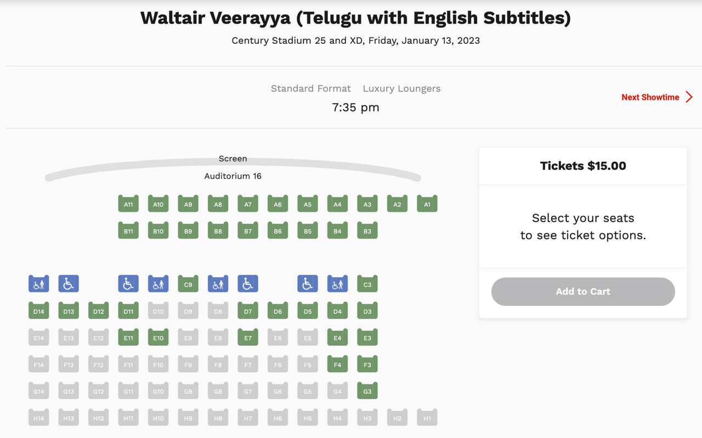Image resolution: width=702 pixels, height=438 pixels.
Task: Choose front row seat A1
Action: pos(427,204)
